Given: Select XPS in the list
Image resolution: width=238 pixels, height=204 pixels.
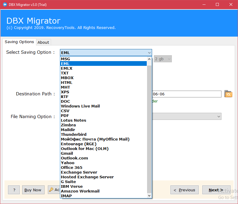Looking at the screenshot, I should tap(104, 92).
